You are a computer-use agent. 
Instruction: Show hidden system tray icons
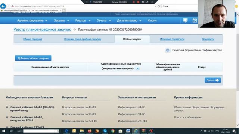click(201, 131)
